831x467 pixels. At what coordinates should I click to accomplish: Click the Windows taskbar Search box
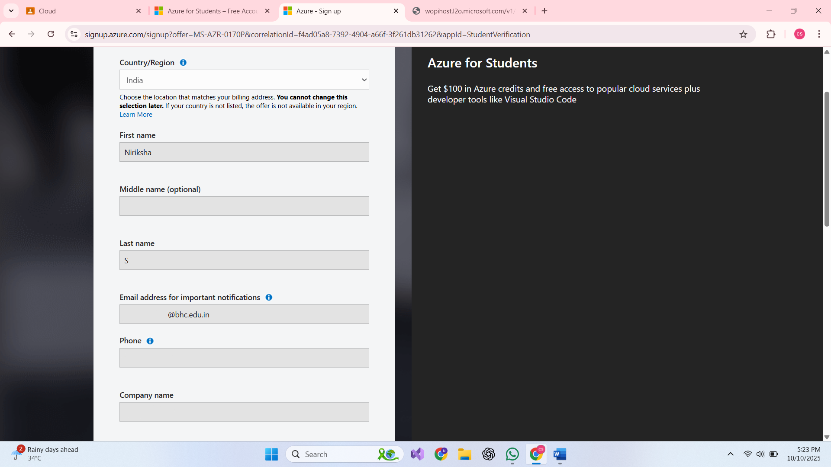[x=345, y=454]
